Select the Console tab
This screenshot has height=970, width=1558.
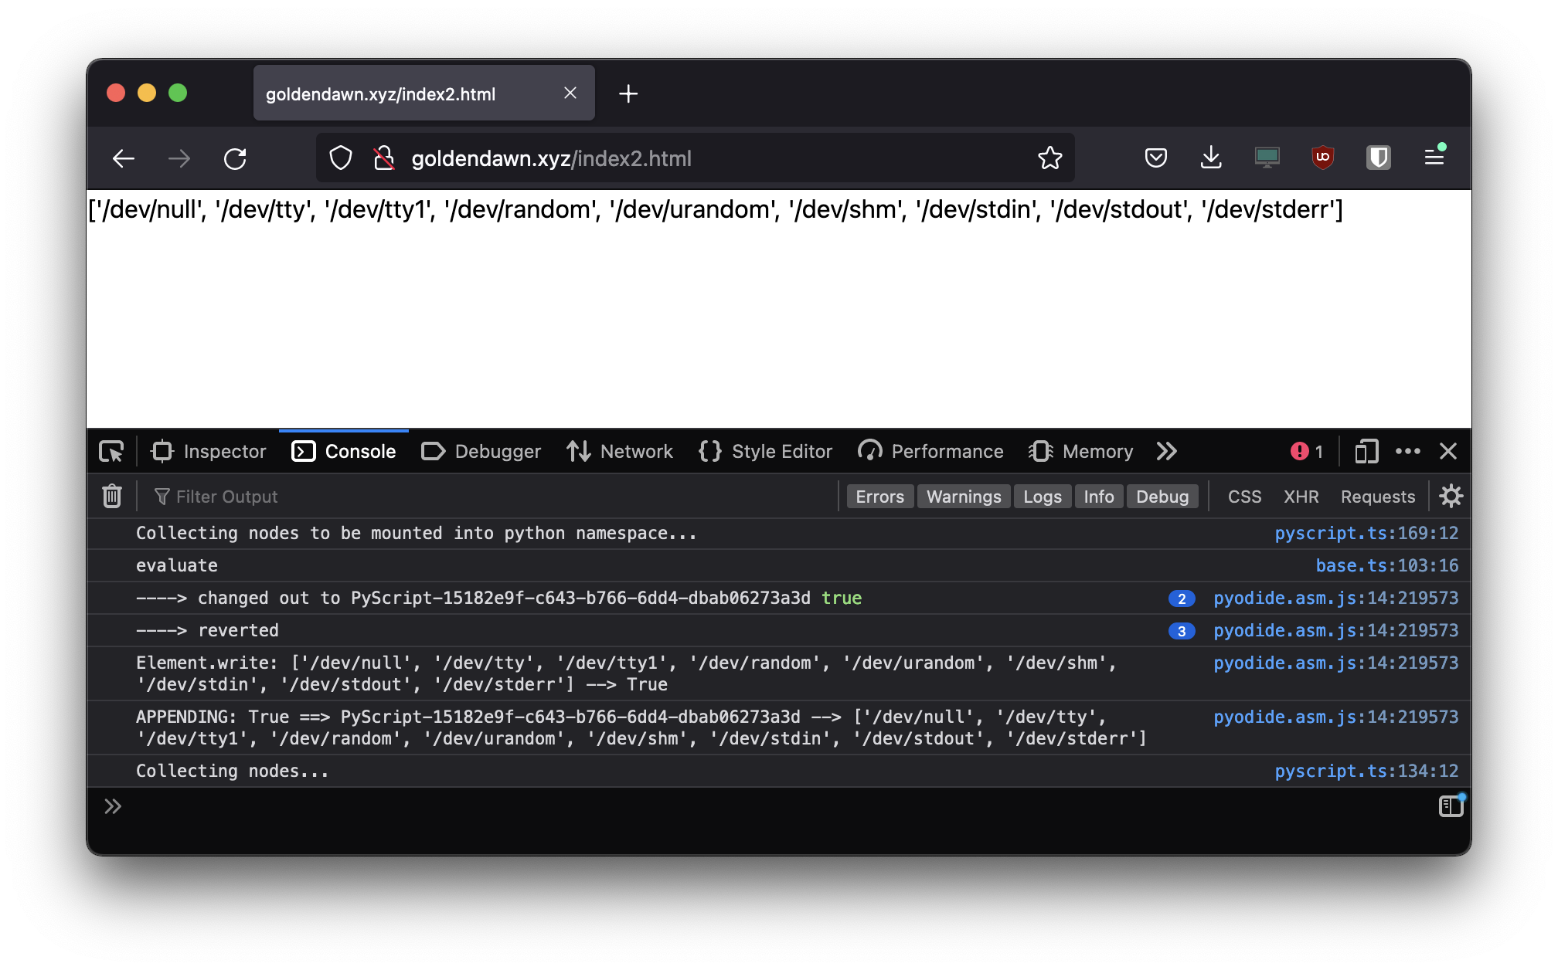[x=344, y=451]
